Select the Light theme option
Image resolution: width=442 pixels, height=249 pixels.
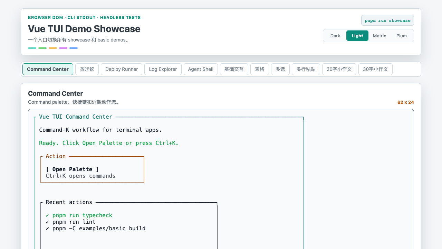(357, 36)
